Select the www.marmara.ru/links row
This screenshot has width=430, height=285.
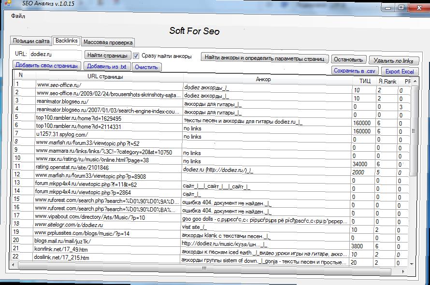click(x=211, y=152)
